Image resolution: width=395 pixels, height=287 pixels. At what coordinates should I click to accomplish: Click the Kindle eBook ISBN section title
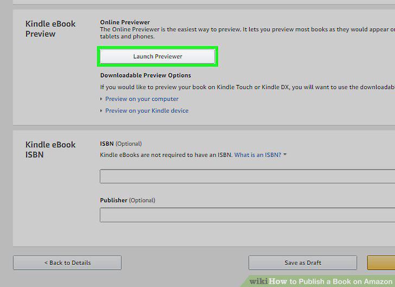(x=50, y=149)
